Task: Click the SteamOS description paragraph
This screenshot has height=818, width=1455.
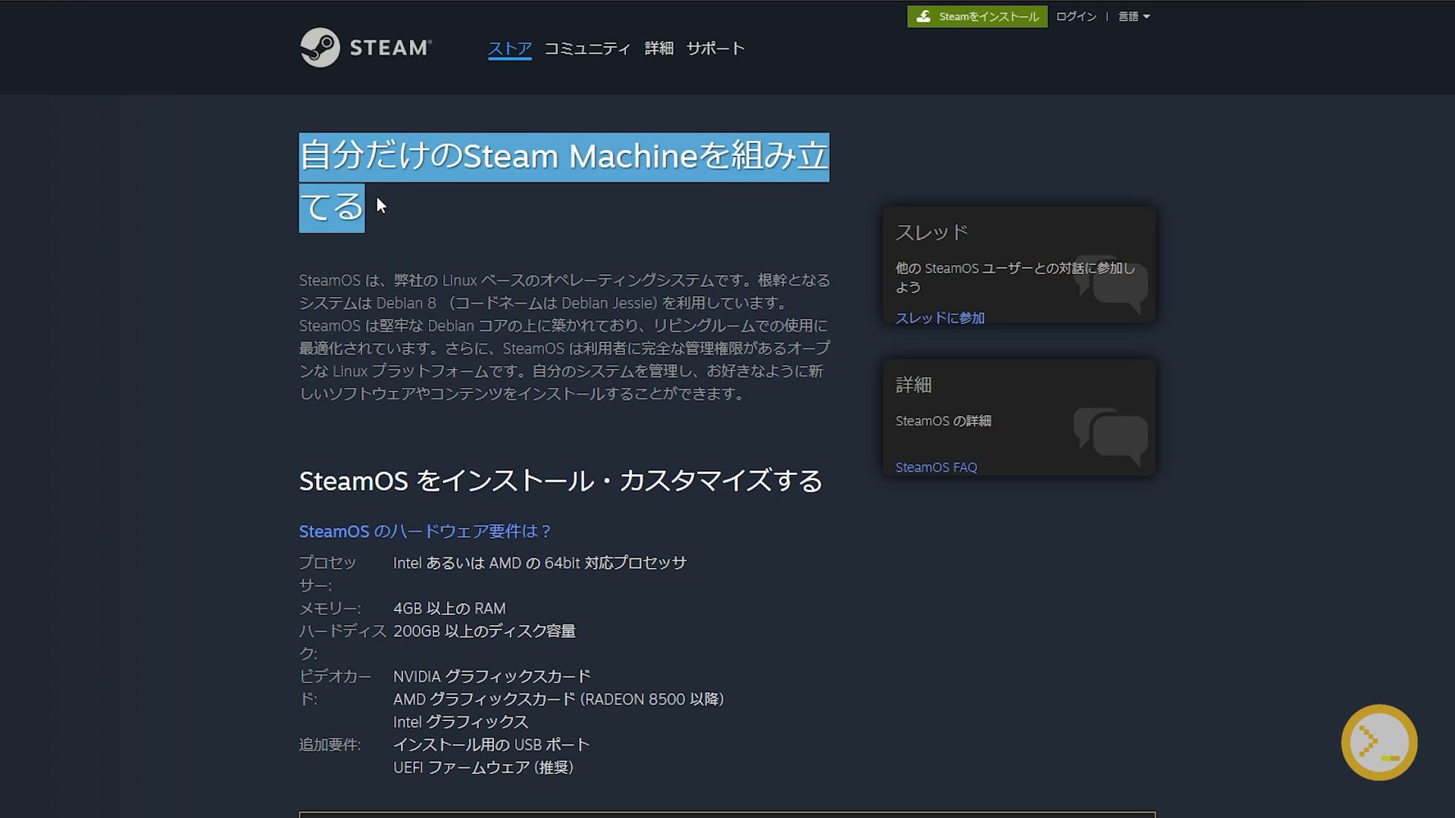Action: pos(564,337)
